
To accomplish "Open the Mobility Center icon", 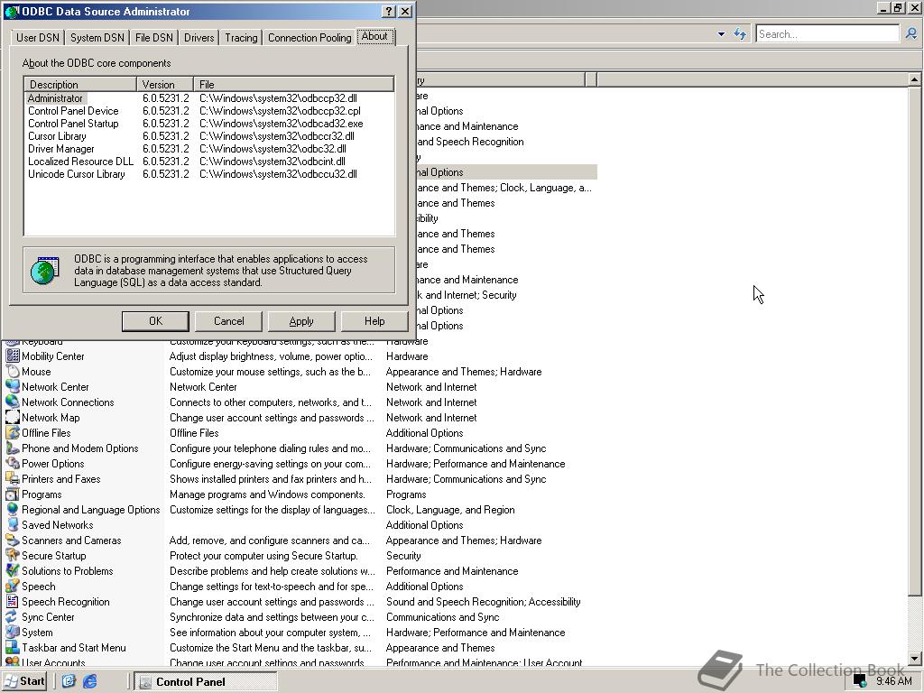I will [x=13, y=356].
